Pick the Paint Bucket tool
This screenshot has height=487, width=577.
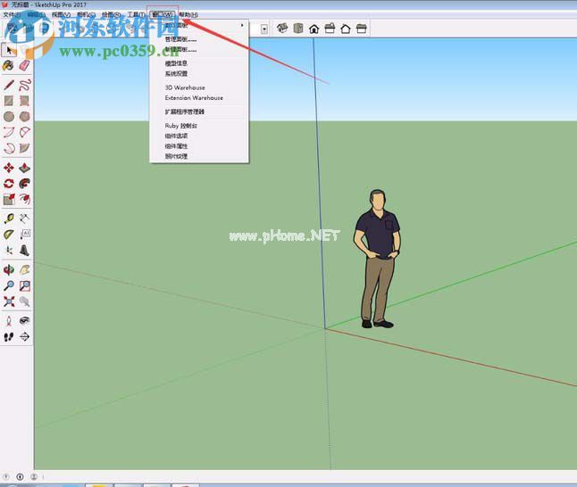9,66
